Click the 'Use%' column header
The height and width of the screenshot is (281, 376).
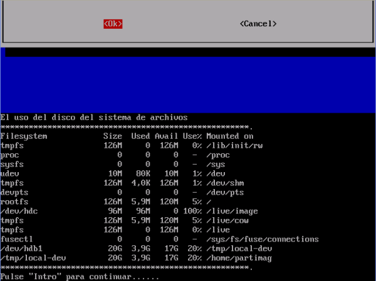pos(192,136)
